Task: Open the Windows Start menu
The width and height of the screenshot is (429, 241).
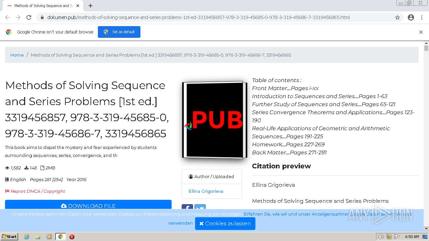Action: (x=9, y=236)
